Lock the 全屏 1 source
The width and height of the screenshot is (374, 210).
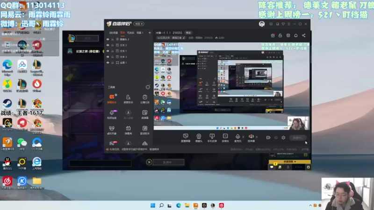(x=112, y=63)
